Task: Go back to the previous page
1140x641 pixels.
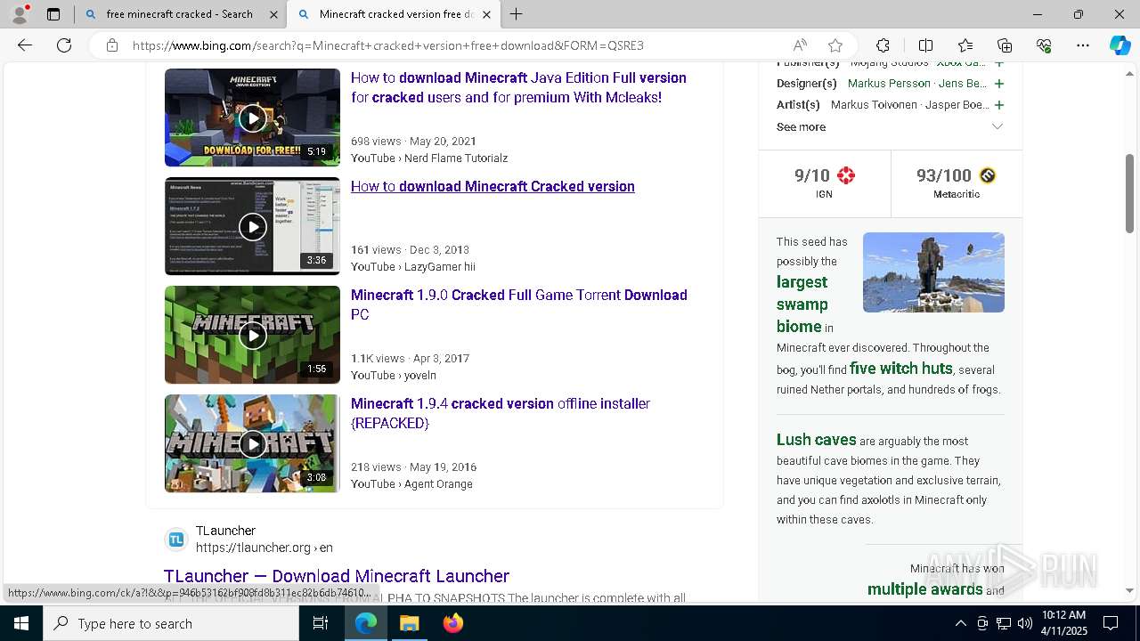Action: click(x=25, y=45)
